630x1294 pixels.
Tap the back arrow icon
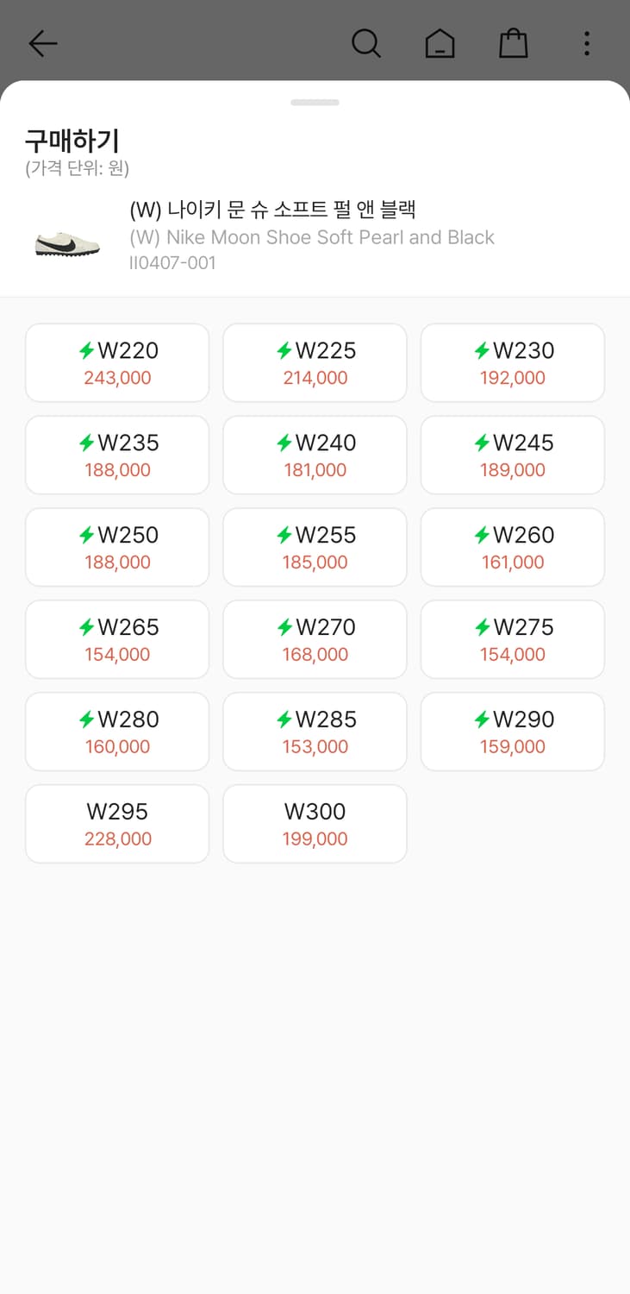(42, 43)
